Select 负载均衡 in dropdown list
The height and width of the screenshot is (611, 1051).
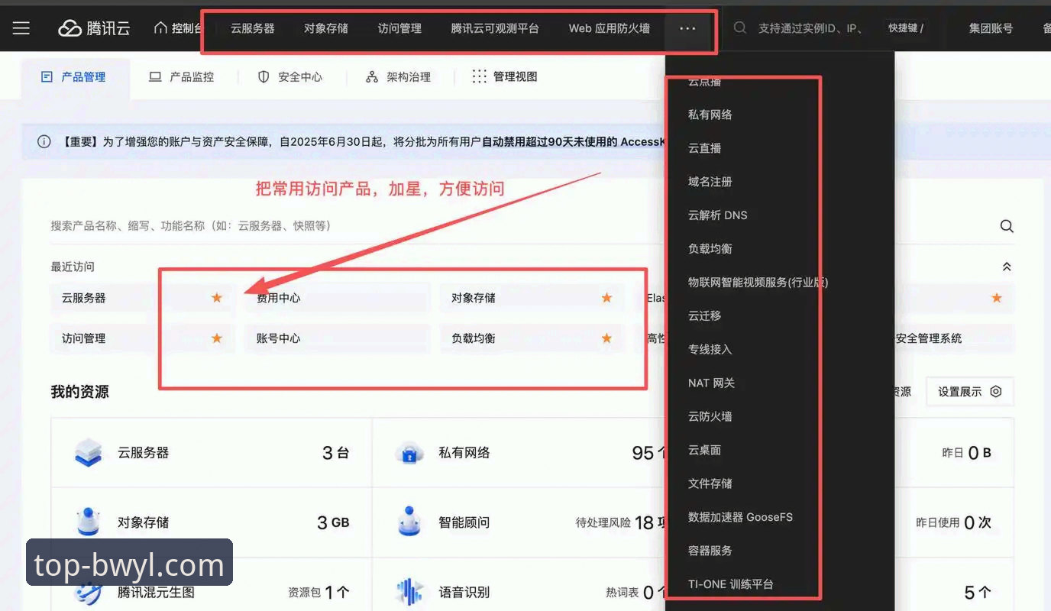click(x=710, y=249)
